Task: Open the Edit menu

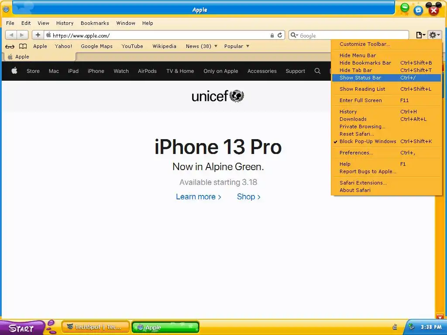Action: (x=26, y=23)
